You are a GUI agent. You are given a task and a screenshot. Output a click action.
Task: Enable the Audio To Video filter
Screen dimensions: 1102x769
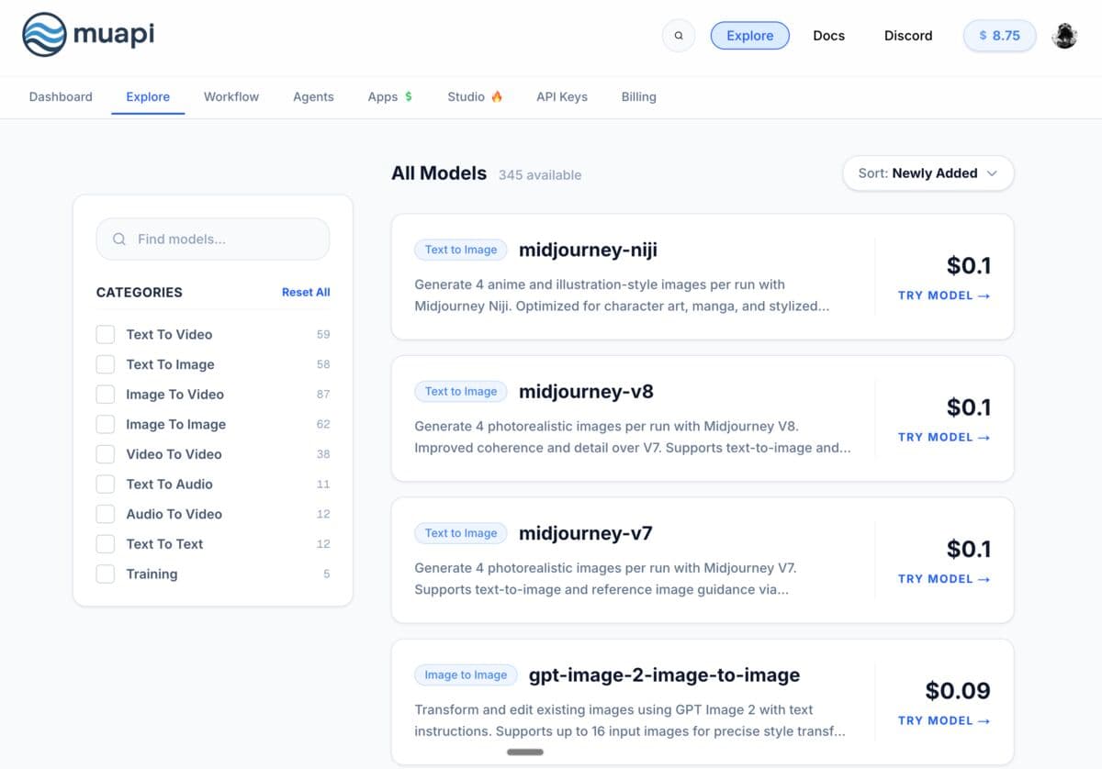pyautogui.click(x=106, y=514)
